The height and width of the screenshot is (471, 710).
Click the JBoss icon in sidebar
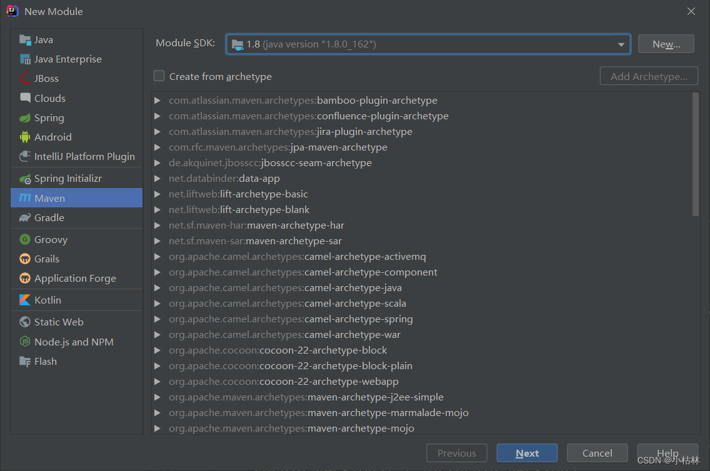(25, 79)
